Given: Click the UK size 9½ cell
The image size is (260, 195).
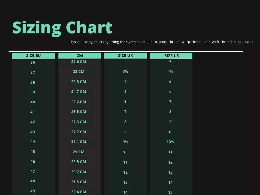Looking at the screenshot, I should (x=125, y=142).
